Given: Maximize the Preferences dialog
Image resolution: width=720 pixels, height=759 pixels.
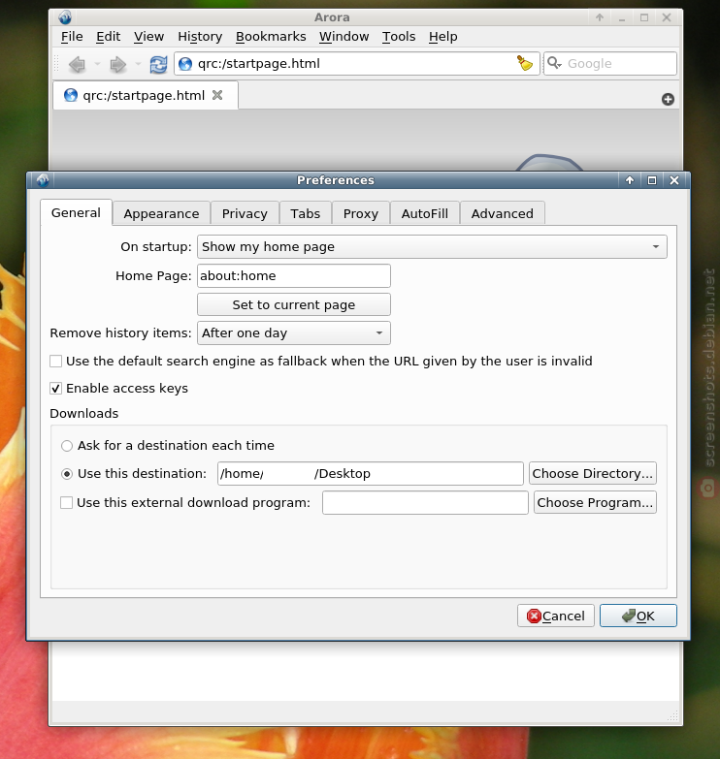Looking at the screenshot, I should (652, 180).
